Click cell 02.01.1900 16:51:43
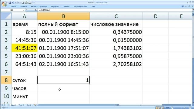Viewport: 194px width, 109px height. [63, 64]
